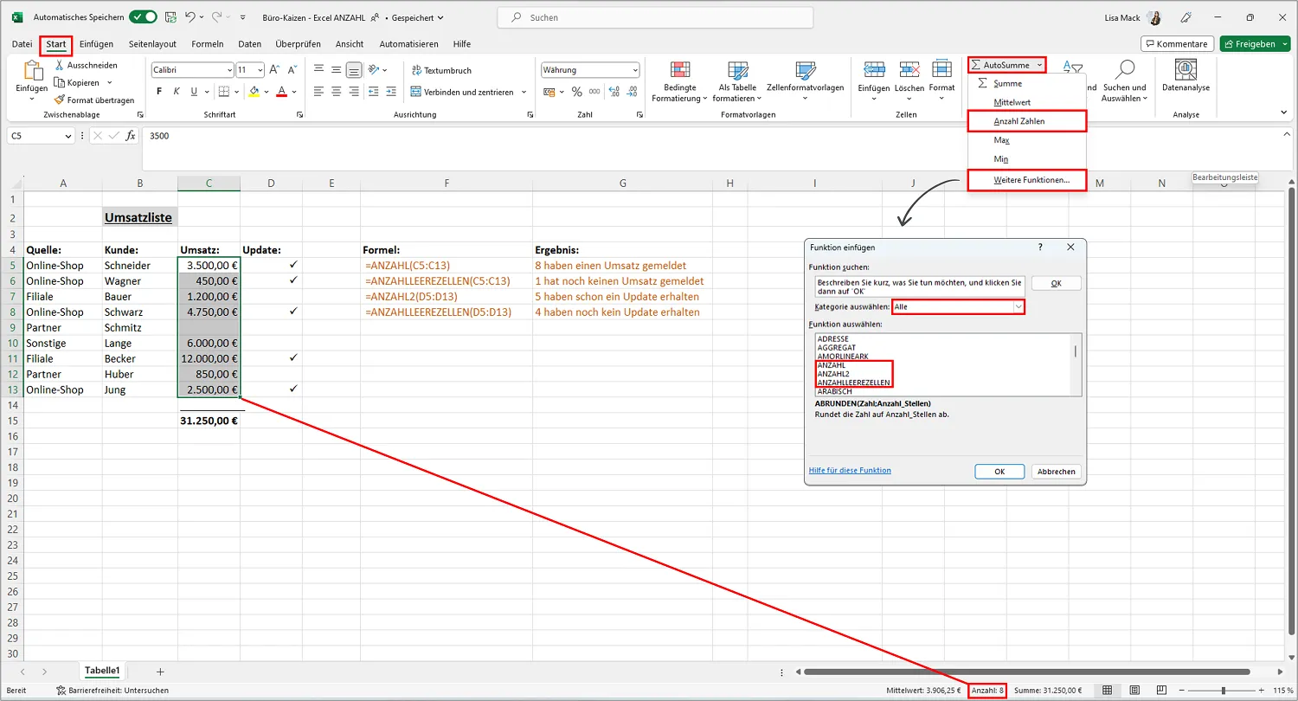Screen dimensions: 1298x701
Task: Confirm the Funktion einfügen dialog with OK
Action: [999, 471]
